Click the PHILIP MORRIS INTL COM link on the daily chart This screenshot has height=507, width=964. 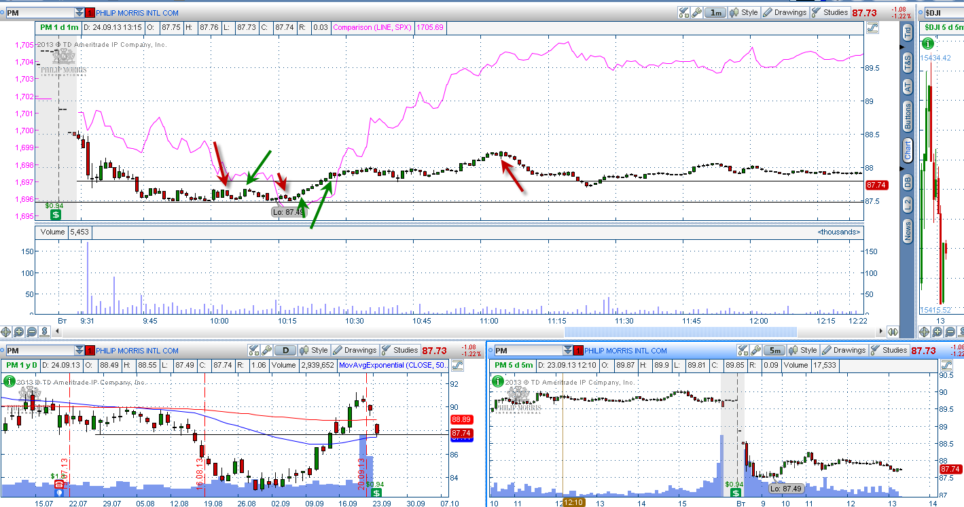click(137, 351)
